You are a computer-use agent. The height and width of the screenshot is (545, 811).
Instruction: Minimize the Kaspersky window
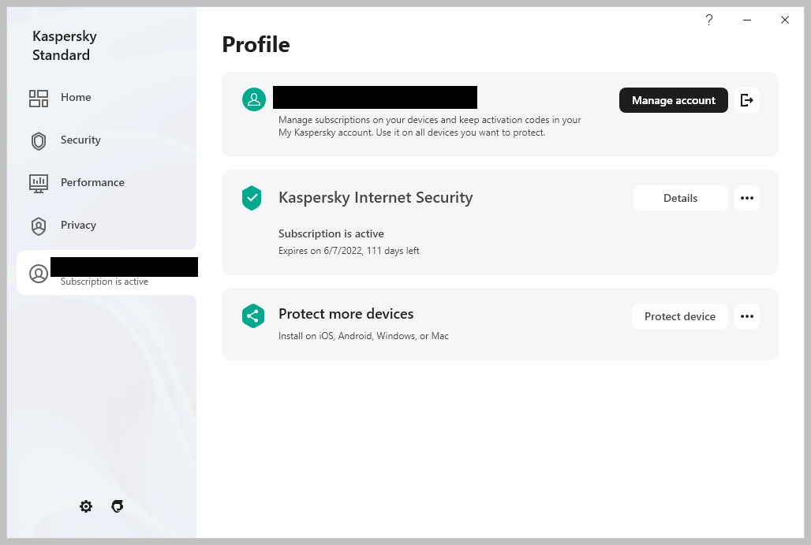coord(747,21)
